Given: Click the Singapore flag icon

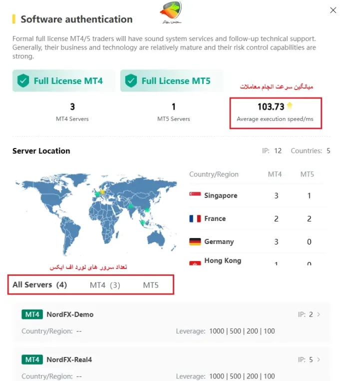Looking at the screenshot, I should (195, 195).
